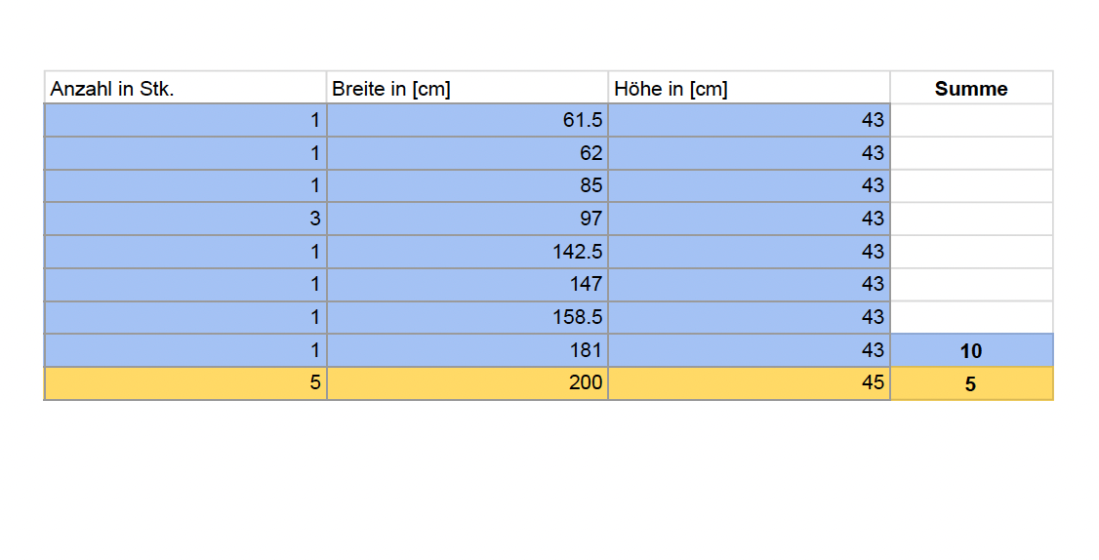The image size is (1099, 560).
Task: Select the empty Summe cell beside 61.5 row
Action: tap(971, 120)
